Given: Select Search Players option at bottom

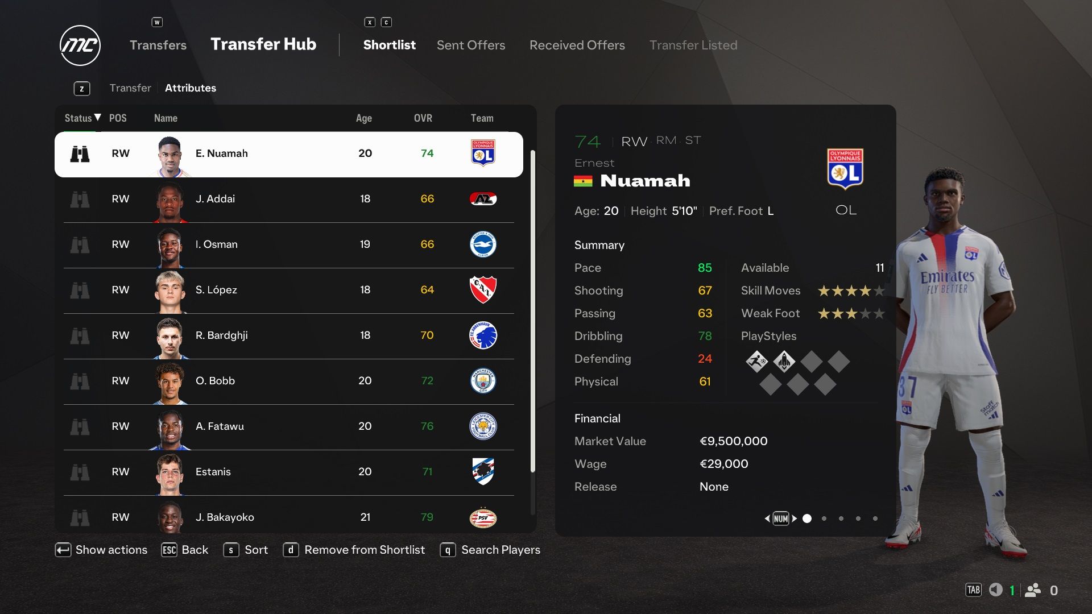Looking at the screenshot, I should click(500, 550).
